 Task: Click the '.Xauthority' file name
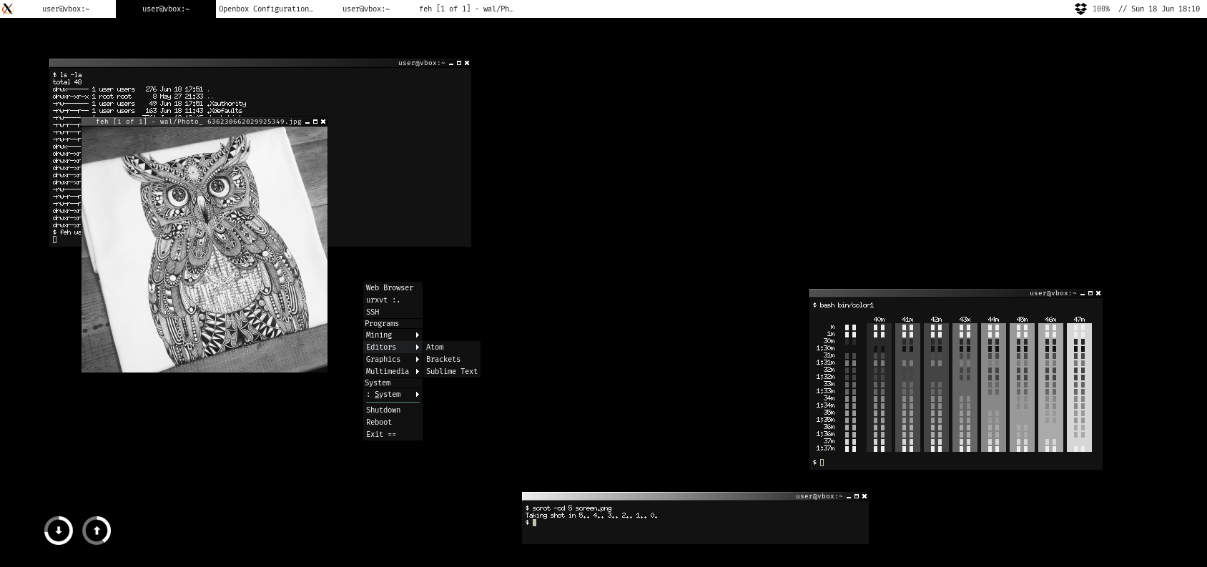pyautogui.click(x=227, y=104)
